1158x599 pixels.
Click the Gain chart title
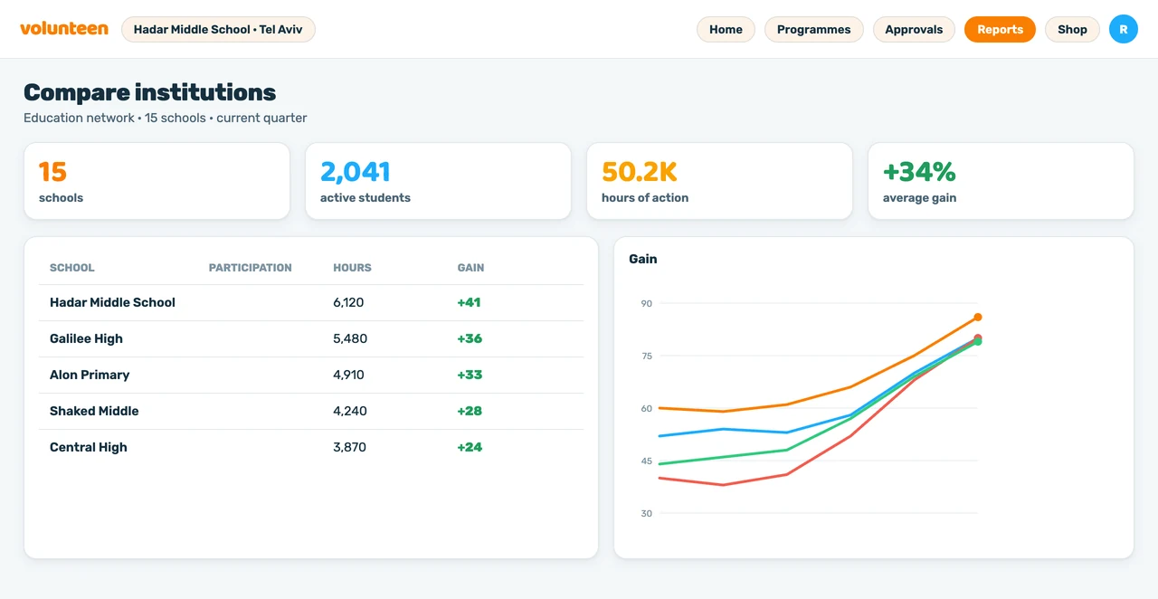tap(643, 259)
